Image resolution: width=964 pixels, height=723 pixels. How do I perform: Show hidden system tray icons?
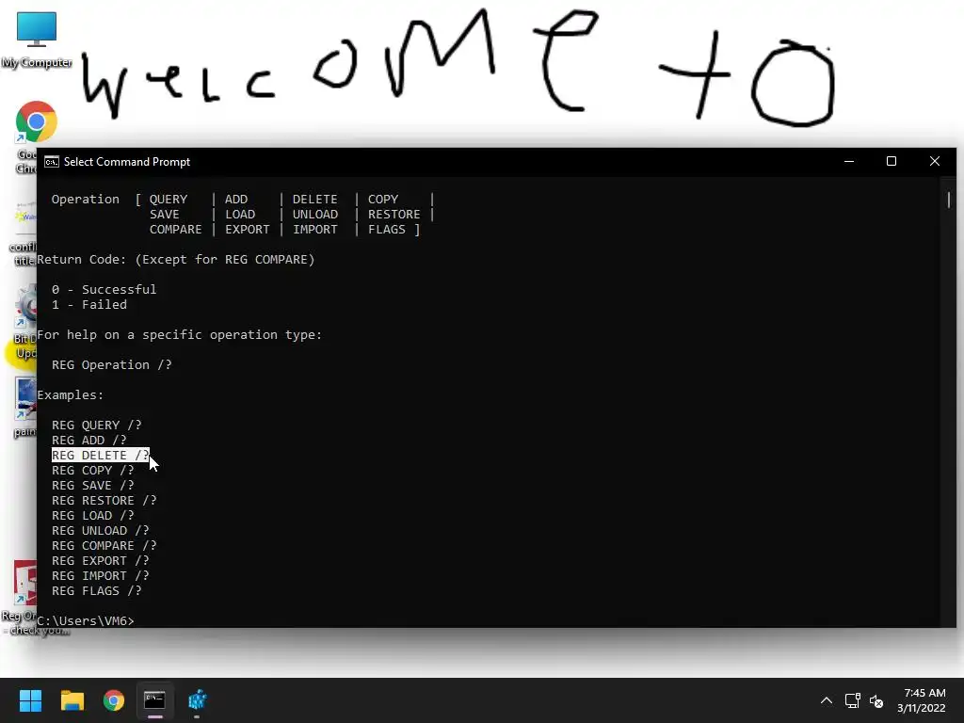pos(827,700)
